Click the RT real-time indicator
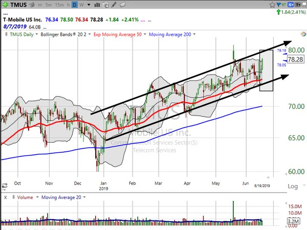This screenshot has height=230, width=307. pyautogui.click(x=284, y=5)
